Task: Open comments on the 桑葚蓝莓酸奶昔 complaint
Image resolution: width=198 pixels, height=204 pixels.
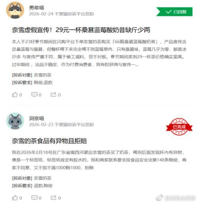Action: (36, 95)
